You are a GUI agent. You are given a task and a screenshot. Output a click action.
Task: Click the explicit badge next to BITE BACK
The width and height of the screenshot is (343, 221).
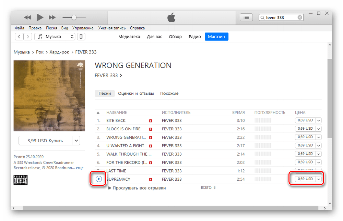coord(150,121)
